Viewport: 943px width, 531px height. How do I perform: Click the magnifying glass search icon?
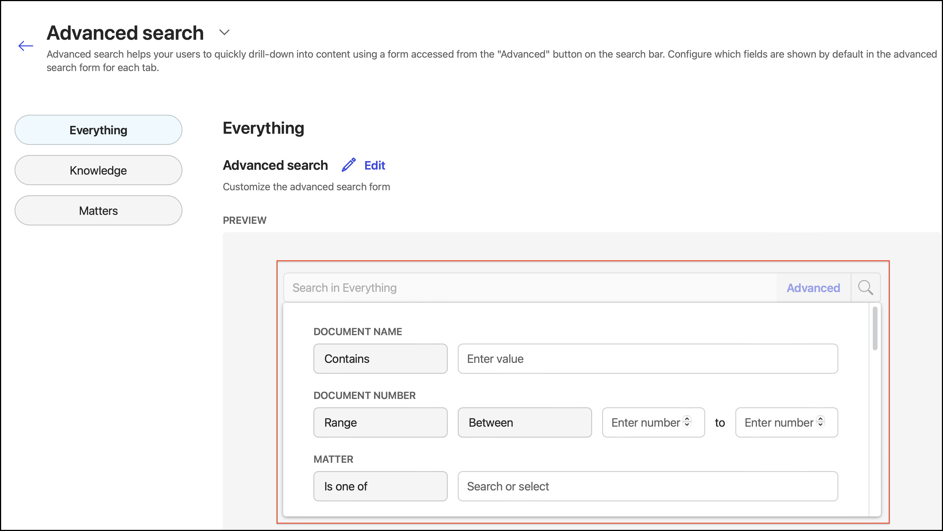coord(865,288)
